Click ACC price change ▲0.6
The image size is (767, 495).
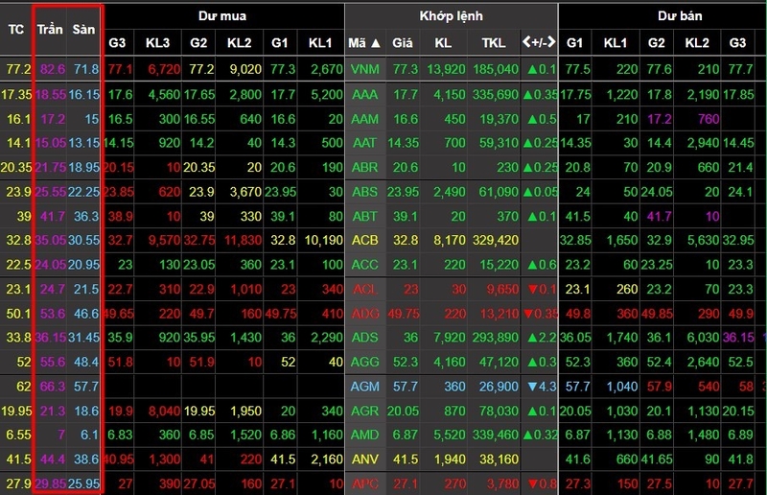542,265
